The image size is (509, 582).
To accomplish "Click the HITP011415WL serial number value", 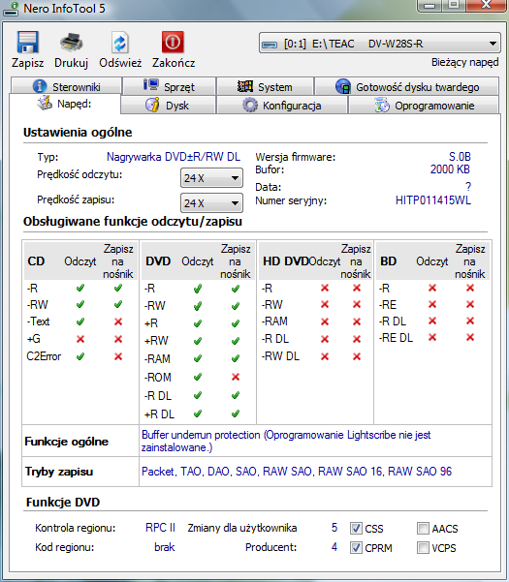I will pos(432,200).
